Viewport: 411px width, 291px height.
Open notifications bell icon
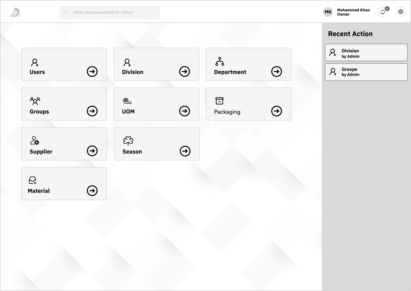383,12
